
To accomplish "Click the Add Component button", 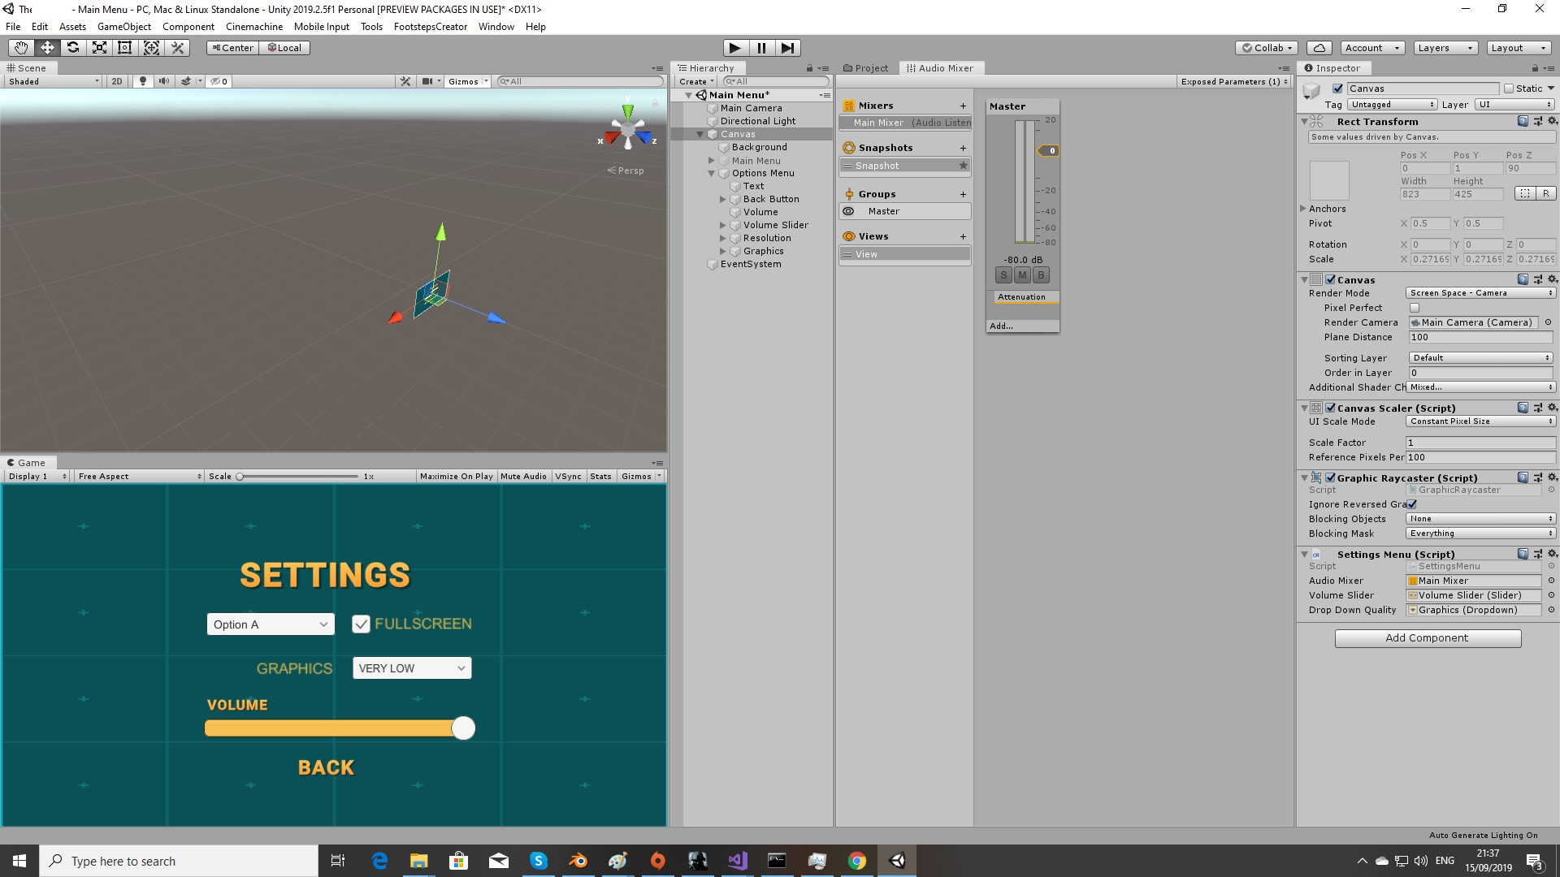I will [x=1428, y=638].
